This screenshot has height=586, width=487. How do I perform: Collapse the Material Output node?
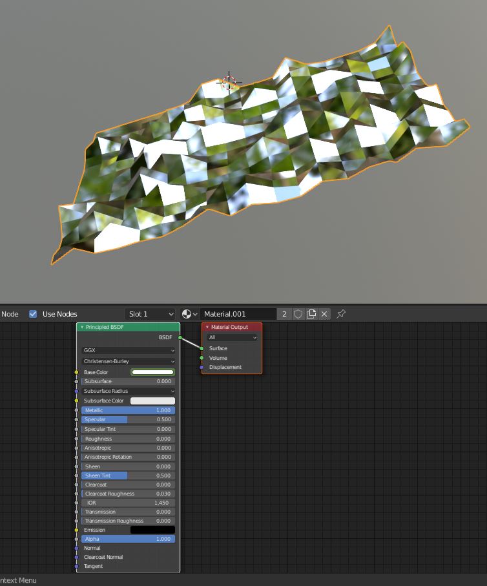[207, 328]
